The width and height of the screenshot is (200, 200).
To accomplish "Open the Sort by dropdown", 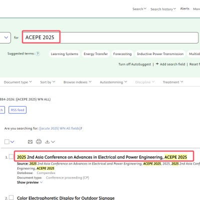I will pyautogui.click(x=47, y=82).
